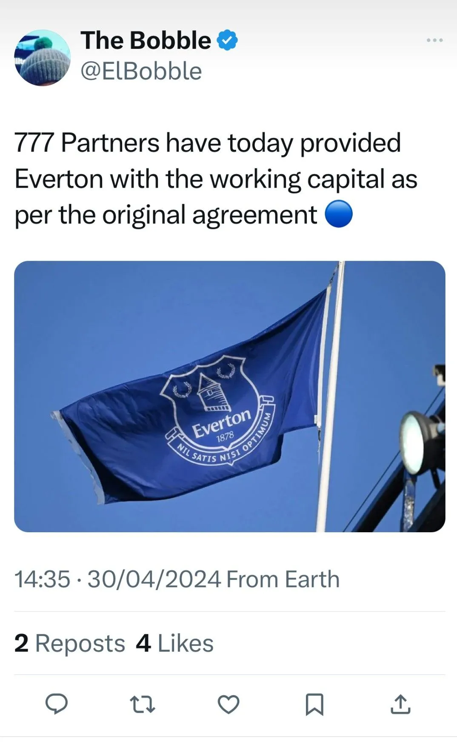Bookmark this tweet
Image resolution: width=457 pixels, height=742 pixels.
(x=314, y=704)
